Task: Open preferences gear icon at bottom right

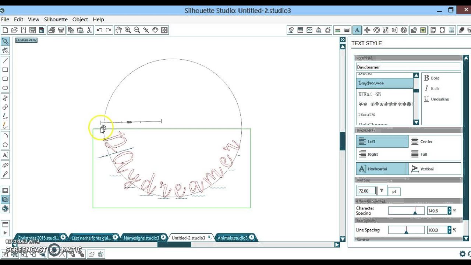Action: pyautogui.click(x=463, y=254)
